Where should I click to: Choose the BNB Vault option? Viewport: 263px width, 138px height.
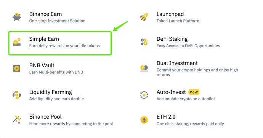click(42, 65)
